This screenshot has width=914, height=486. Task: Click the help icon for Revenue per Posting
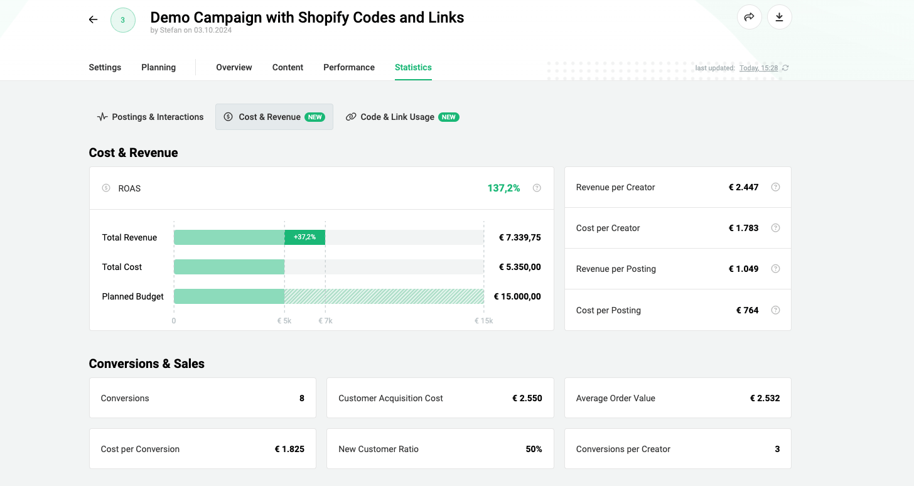click(775, 269)
